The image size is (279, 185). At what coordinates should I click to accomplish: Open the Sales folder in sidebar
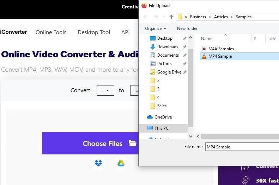click(158, 106)
